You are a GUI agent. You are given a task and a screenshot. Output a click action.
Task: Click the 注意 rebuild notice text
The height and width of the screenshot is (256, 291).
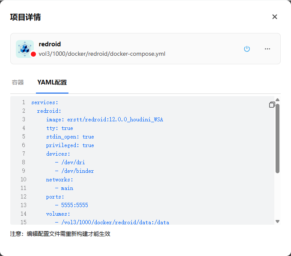[60, 234]
